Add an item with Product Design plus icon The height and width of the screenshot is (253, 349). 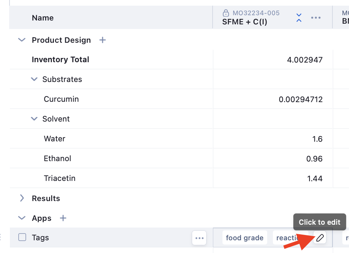click(x=103, y=40)
